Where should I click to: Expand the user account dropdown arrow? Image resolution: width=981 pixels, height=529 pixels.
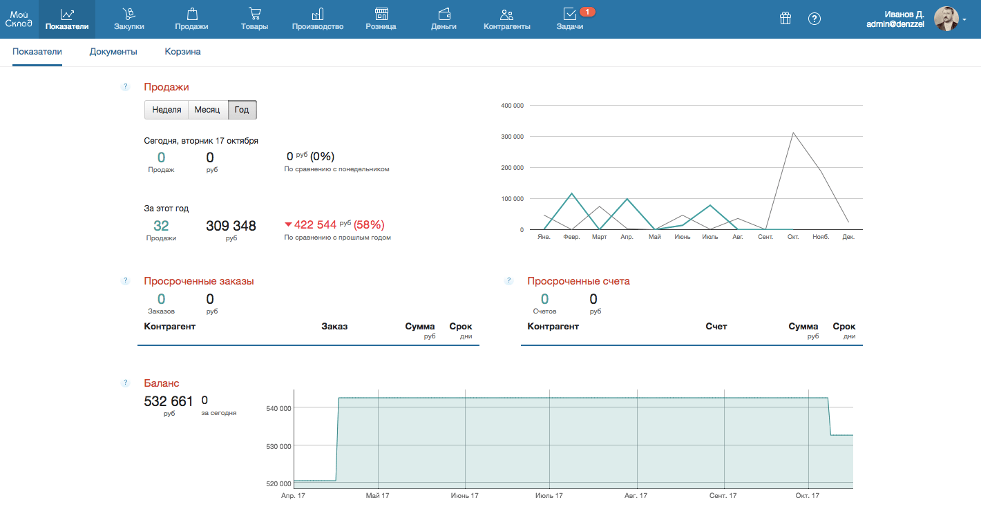tap(964, 20)
